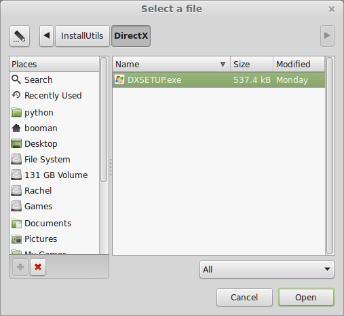Click the python folder icon
The image size is (344, 316).
click(x=16, y=112)
